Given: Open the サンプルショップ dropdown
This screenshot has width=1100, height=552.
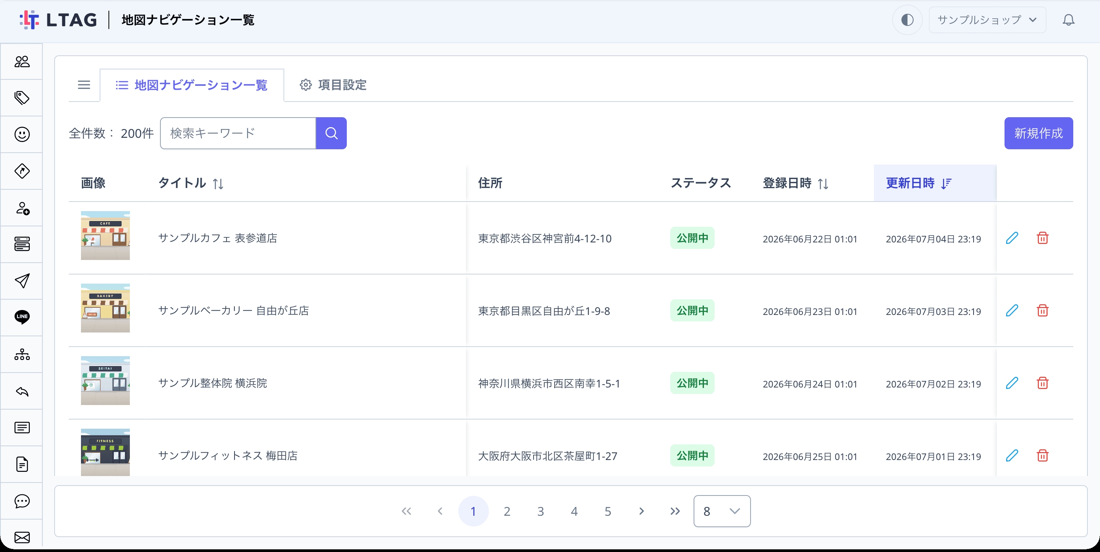Looking at the screenshot, I should click(x=987, y=20).
